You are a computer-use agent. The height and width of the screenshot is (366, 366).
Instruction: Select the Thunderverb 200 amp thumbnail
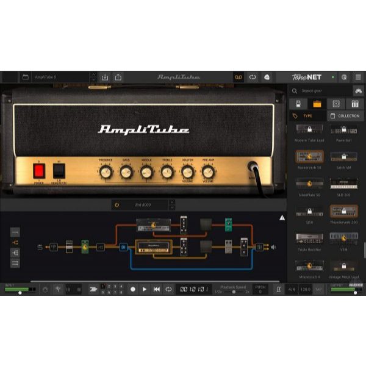(344, 211)
